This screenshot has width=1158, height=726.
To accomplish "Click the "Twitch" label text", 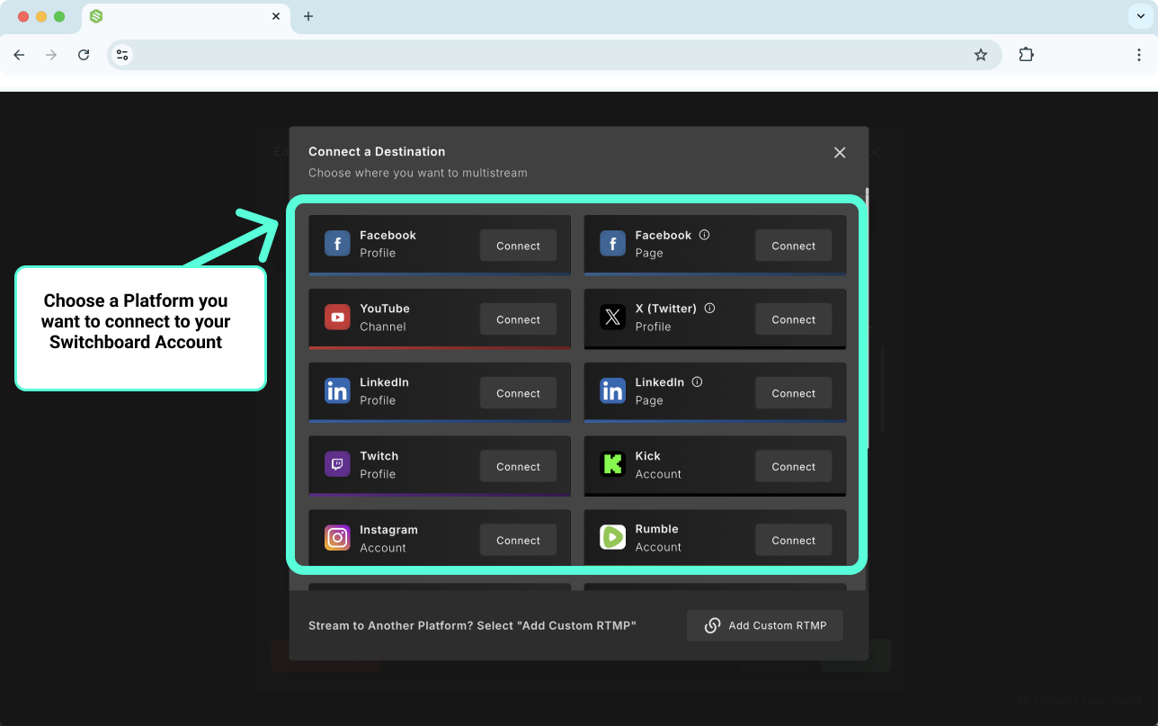I will [x=379, y=456].
